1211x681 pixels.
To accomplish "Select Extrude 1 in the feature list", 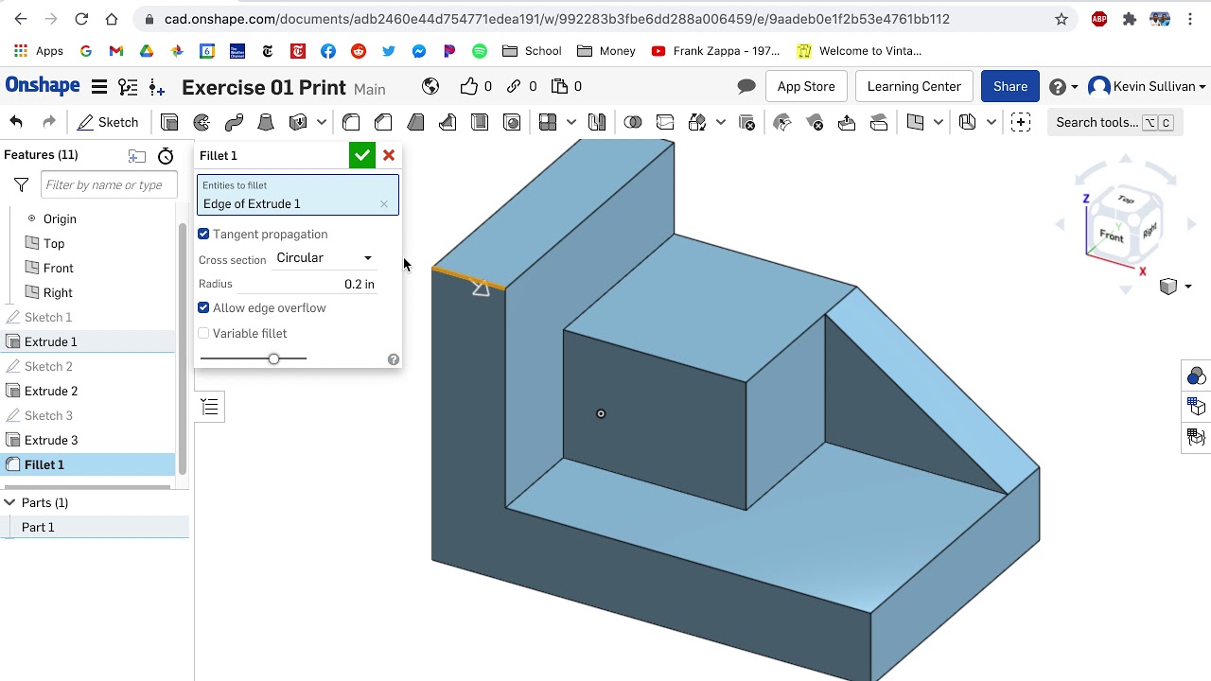I will (x=51, y=341).
